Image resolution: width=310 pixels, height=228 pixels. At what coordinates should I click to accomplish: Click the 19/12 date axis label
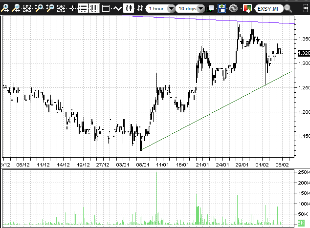tap(83, 165)
